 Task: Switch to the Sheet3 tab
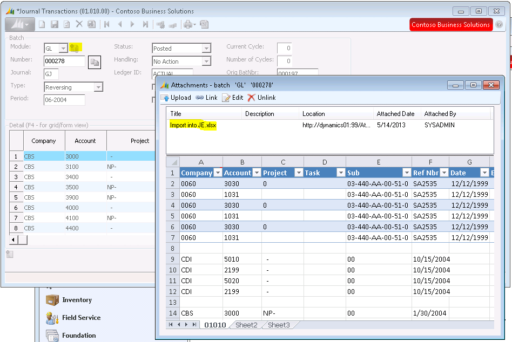click(279, 325)
